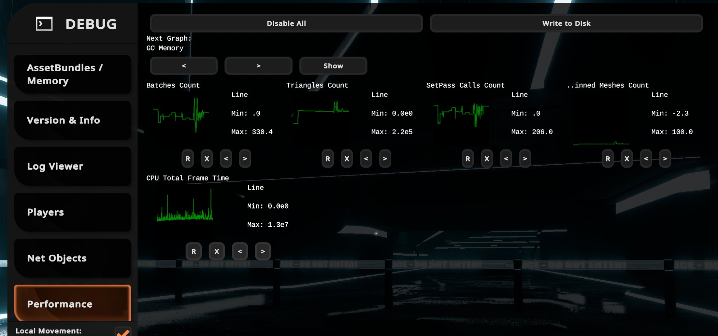Close the CPU Total Frame Time graph
718x336 pixels.
217,251
